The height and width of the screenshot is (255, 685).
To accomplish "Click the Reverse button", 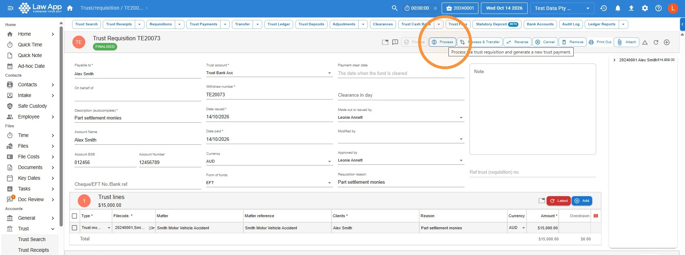I will pos(517,42).
